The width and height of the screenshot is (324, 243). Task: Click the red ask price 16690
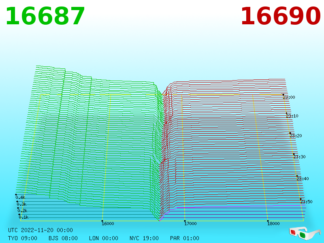(x=281, y=16)
